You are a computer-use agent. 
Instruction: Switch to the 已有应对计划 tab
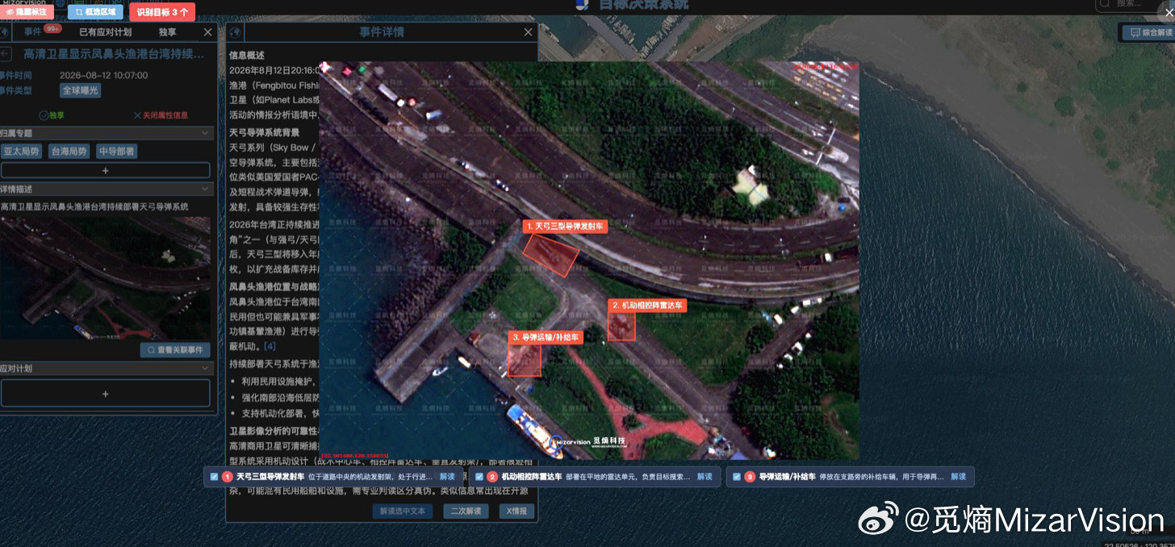pos(105,32)
